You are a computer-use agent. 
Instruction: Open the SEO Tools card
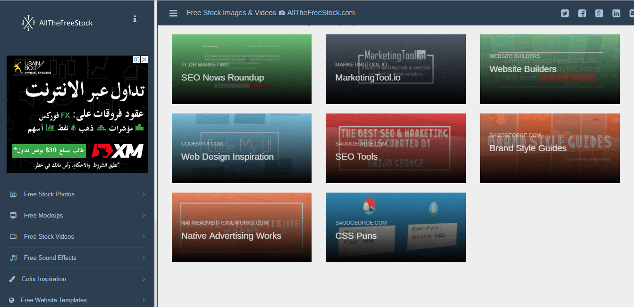point(396,148)
